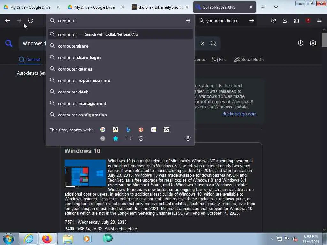
Task: Open SearXNG preferences gear
Action: tap(313, 43)
